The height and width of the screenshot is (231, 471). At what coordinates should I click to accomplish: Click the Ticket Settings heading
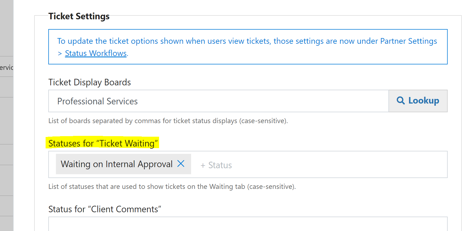tap(79, 16)
